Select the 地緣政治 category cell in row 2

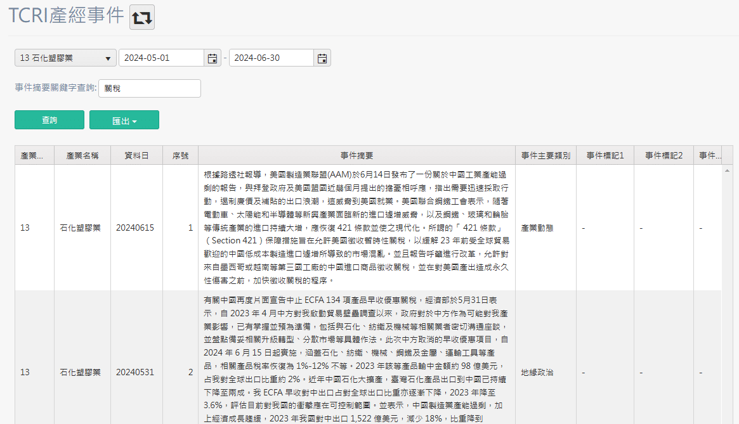point(537,373)
